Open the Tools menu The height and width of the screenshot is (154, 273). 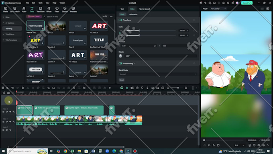pos(41,3)
